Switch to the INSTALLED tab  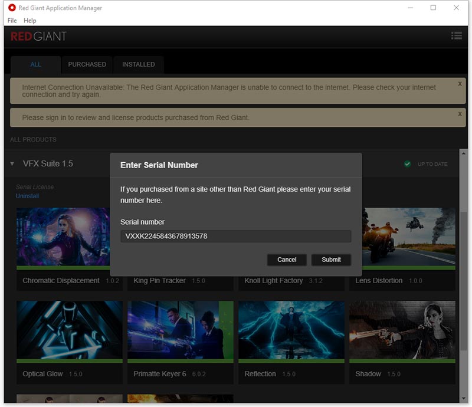(x=139, y=64)
